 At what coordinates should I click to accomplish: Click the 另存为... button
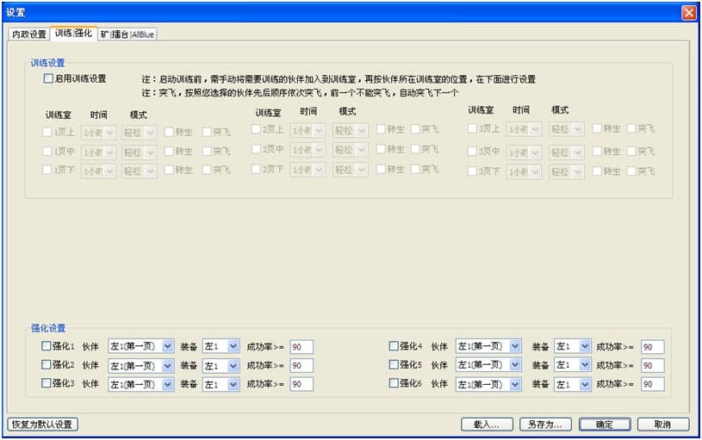[x=546, y=425]
